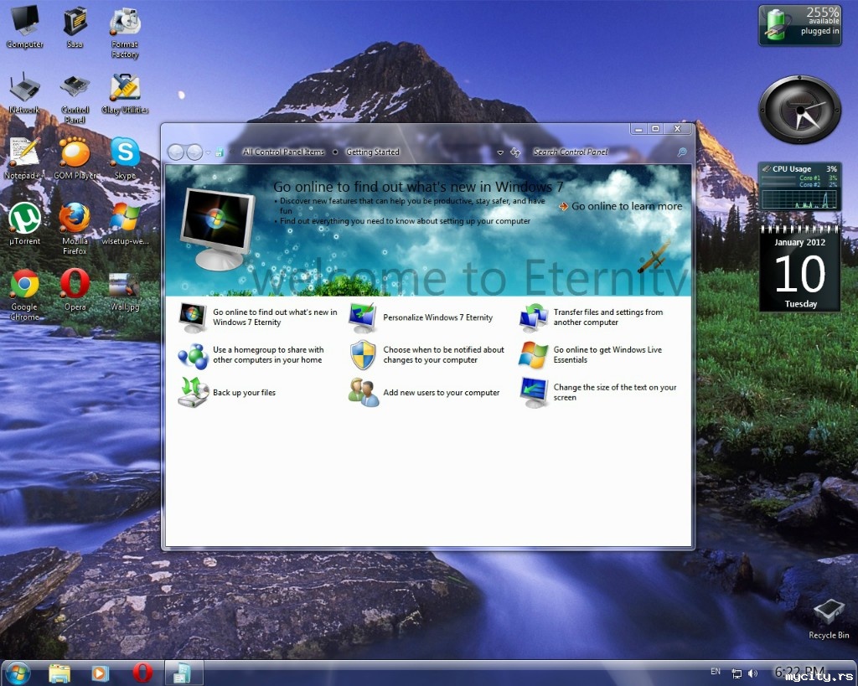This screenshot has width=858, height=686.
Task: Click the analog clock gadget
Action: point(799,110)
